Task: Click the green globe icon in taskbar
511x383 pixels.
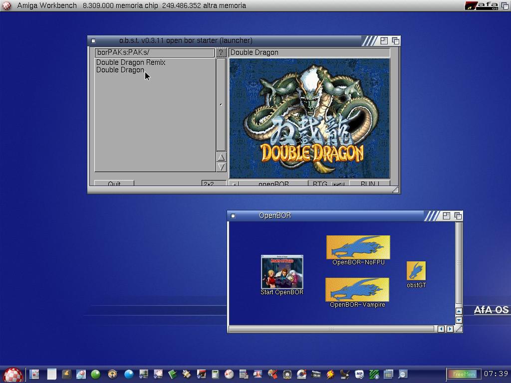Action: coord(95,374)
